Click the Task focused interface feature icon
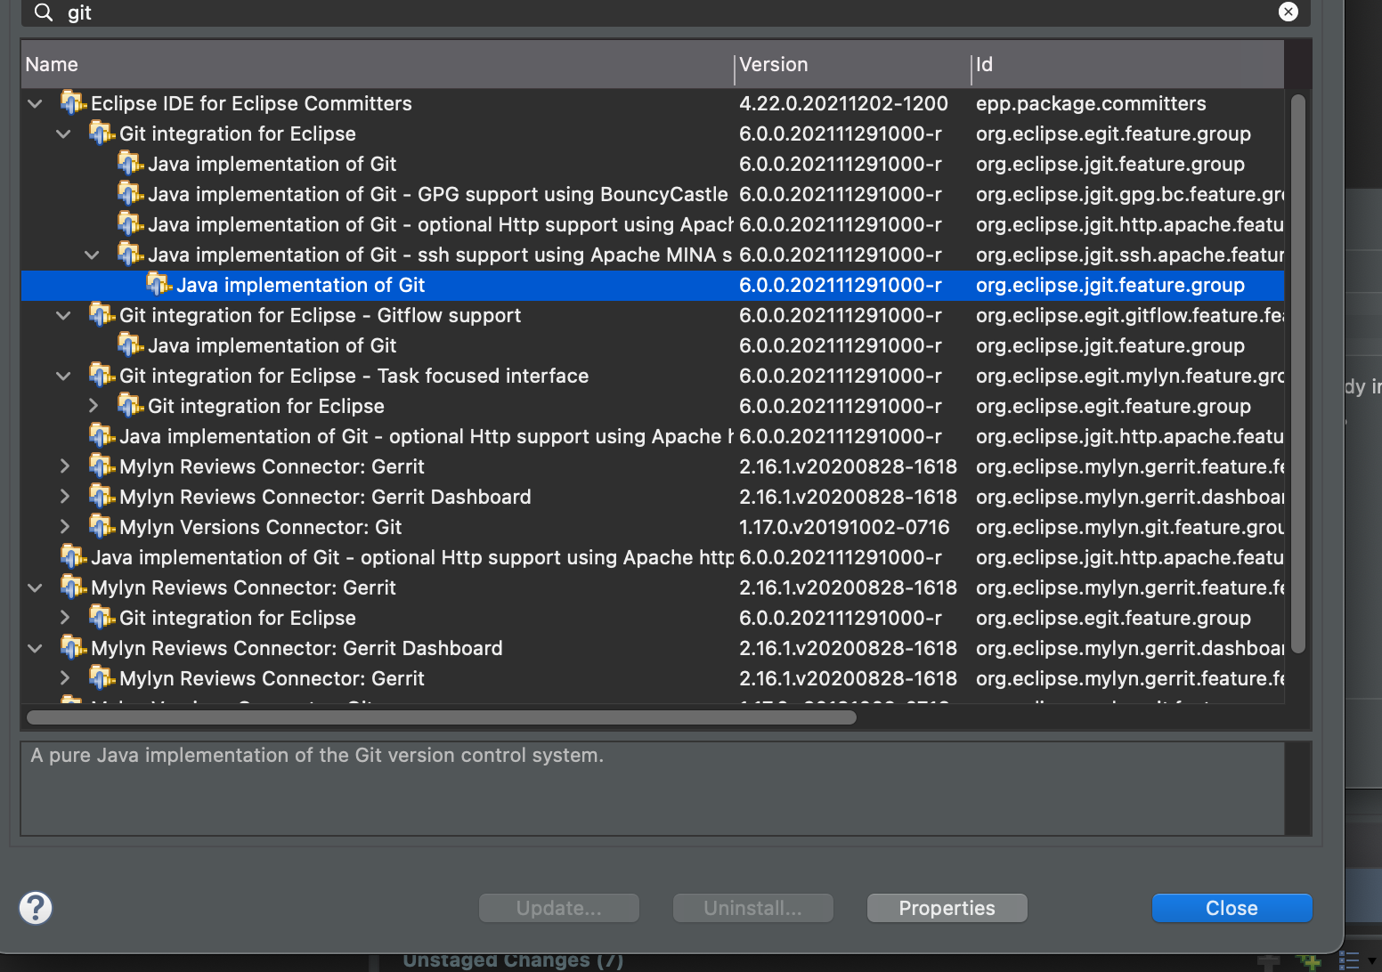This screenshot has width=1382, height=972. (102, 376)
